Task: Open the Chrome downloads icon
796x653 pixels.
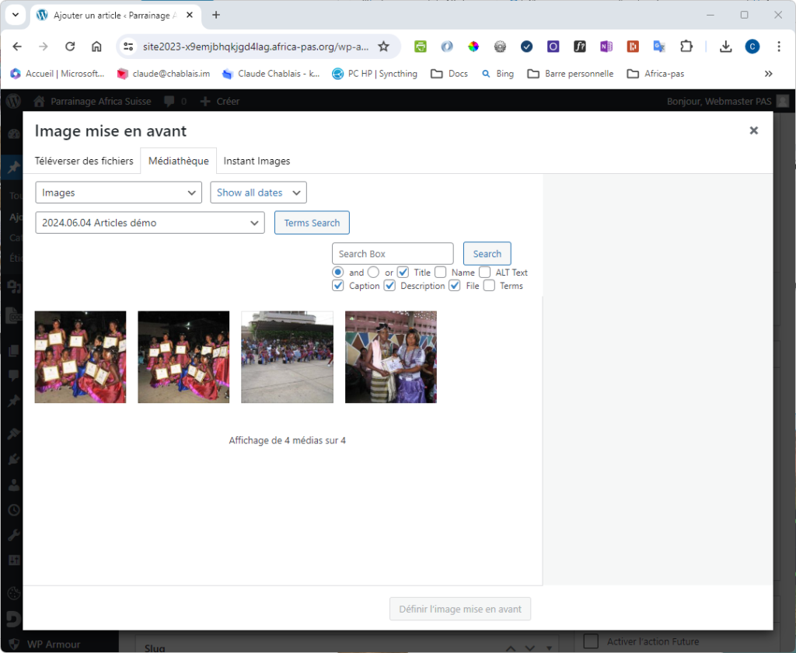Action: coord(725,47)
